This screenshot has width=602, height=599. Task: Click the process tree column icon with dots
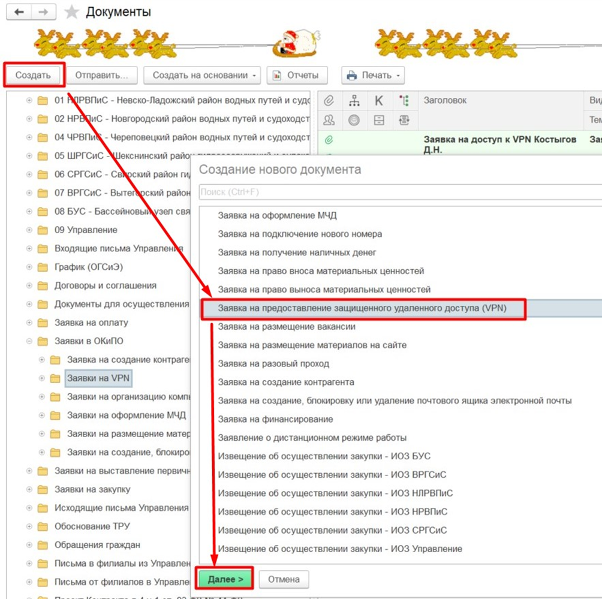pos(404,101)
